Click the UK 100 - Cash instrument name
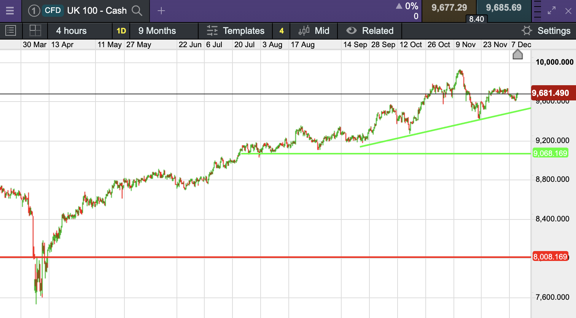The image size is (576, 318). tap(97, 11)
